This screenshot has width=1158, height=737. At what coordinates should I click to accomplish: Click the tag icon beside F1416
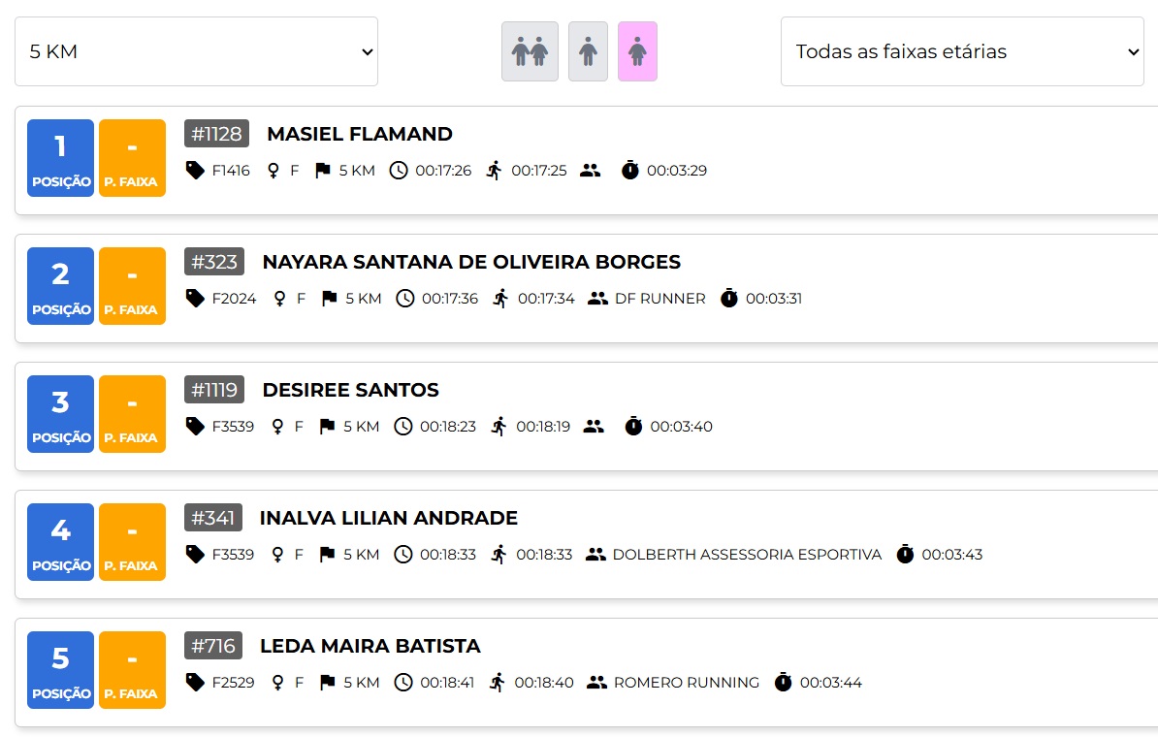click(x=195, y=171)
